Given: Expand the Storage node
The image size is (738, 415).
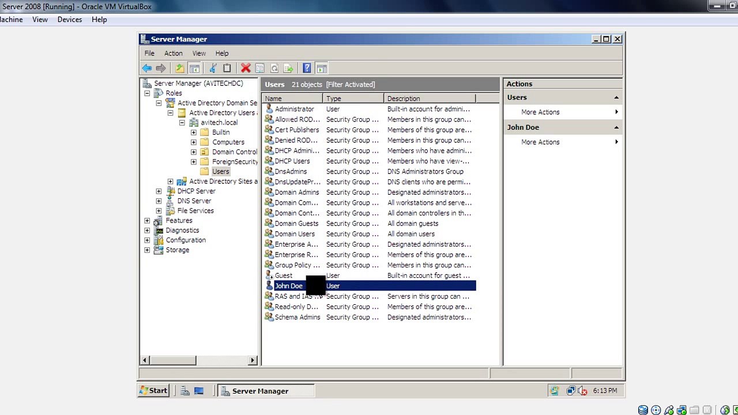Looking at the screenshot, I should (x=147, y=250).
